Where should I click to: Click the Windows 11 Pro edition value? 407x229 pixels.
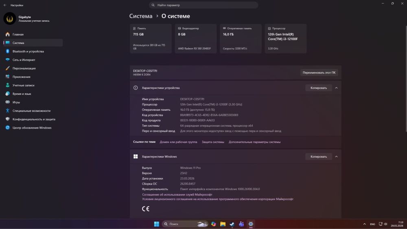pyautogui.click(x=190, y=168)
